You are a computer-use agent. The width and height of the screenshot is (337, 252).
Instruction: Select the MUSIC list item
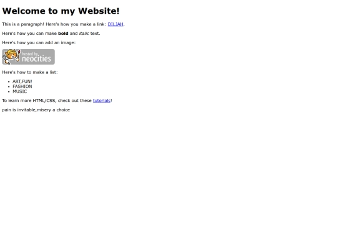click(20, 91)
